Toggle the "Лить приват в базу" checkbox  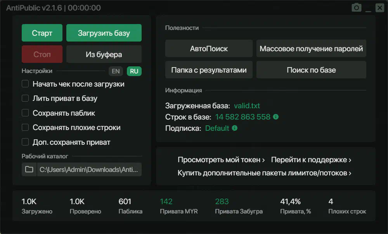tap(25, 99)
